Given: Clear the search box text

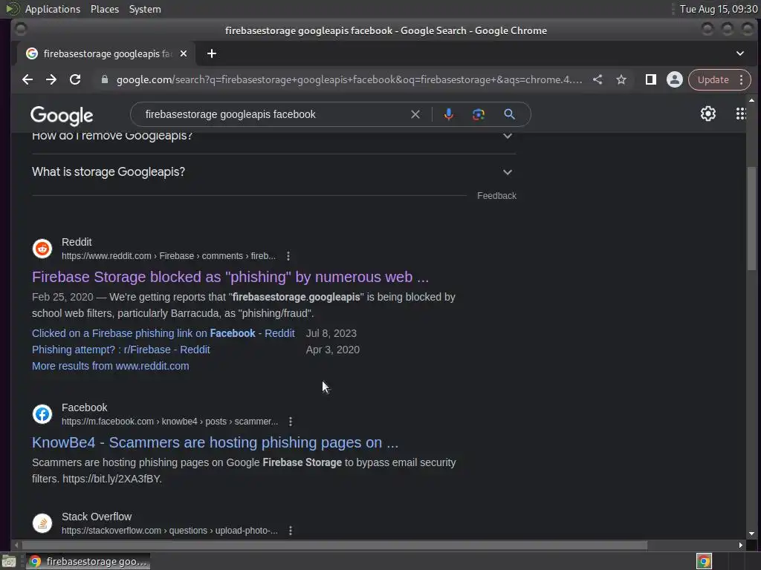Looking at the screenshot, I should 415,114.
